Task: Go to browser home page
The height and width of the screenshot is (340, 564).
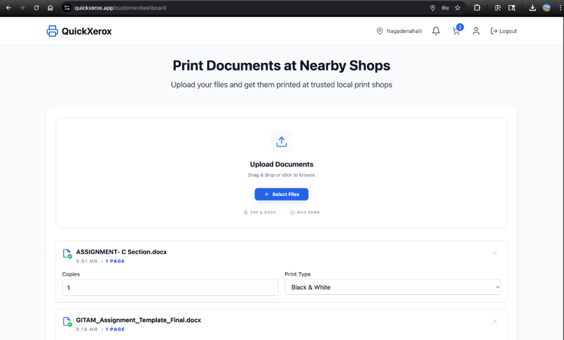Action: point(50,8)
